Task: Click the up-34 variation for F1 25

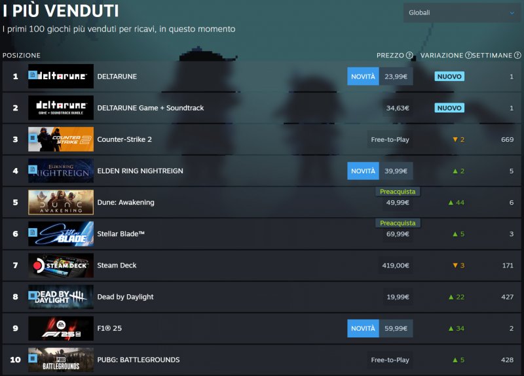Action: (x=456, y=328)
